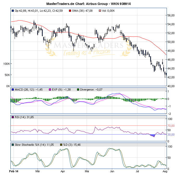Viewport: 177px width, 178px height.
Task: Click the 50,00 price axis label
Action: tap(171, 42)
